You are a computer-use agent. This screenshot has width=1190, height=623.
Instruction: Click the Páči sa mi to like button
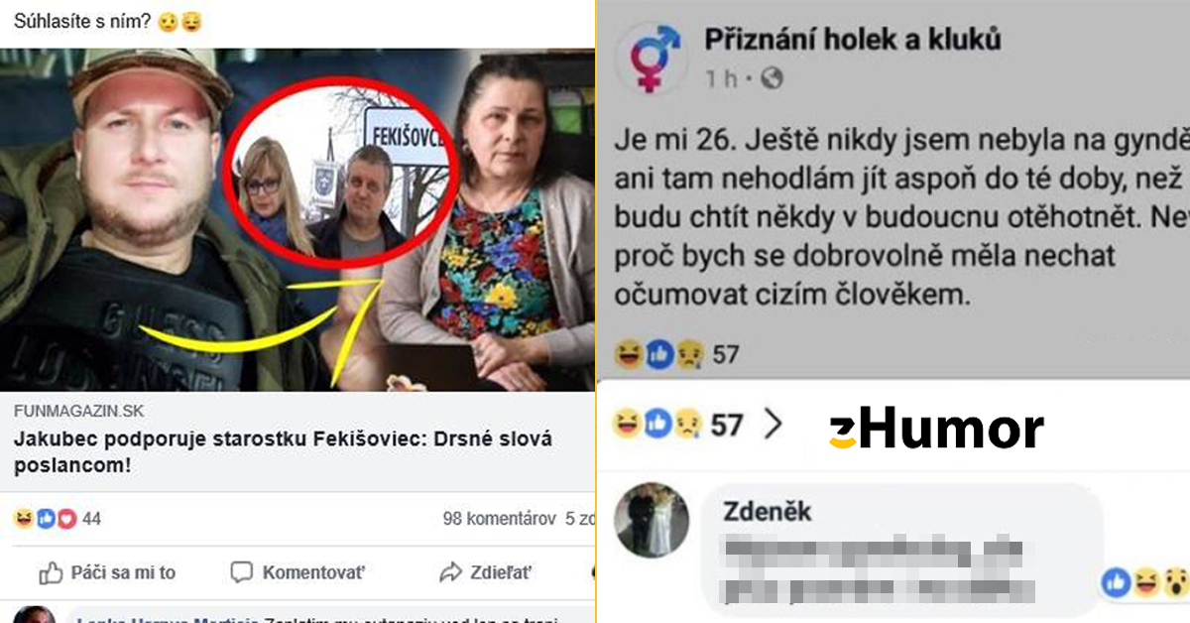tap(107, 572)
